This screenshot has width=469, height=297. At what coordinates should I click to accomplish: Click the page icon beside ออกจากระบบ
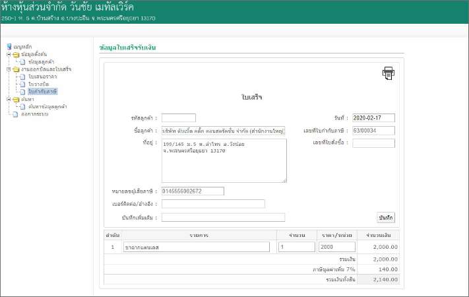[x=15, y=114]
